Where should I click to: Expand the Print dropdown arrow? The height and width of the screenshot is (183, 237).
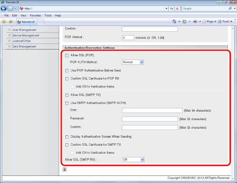tap(200, 21)
